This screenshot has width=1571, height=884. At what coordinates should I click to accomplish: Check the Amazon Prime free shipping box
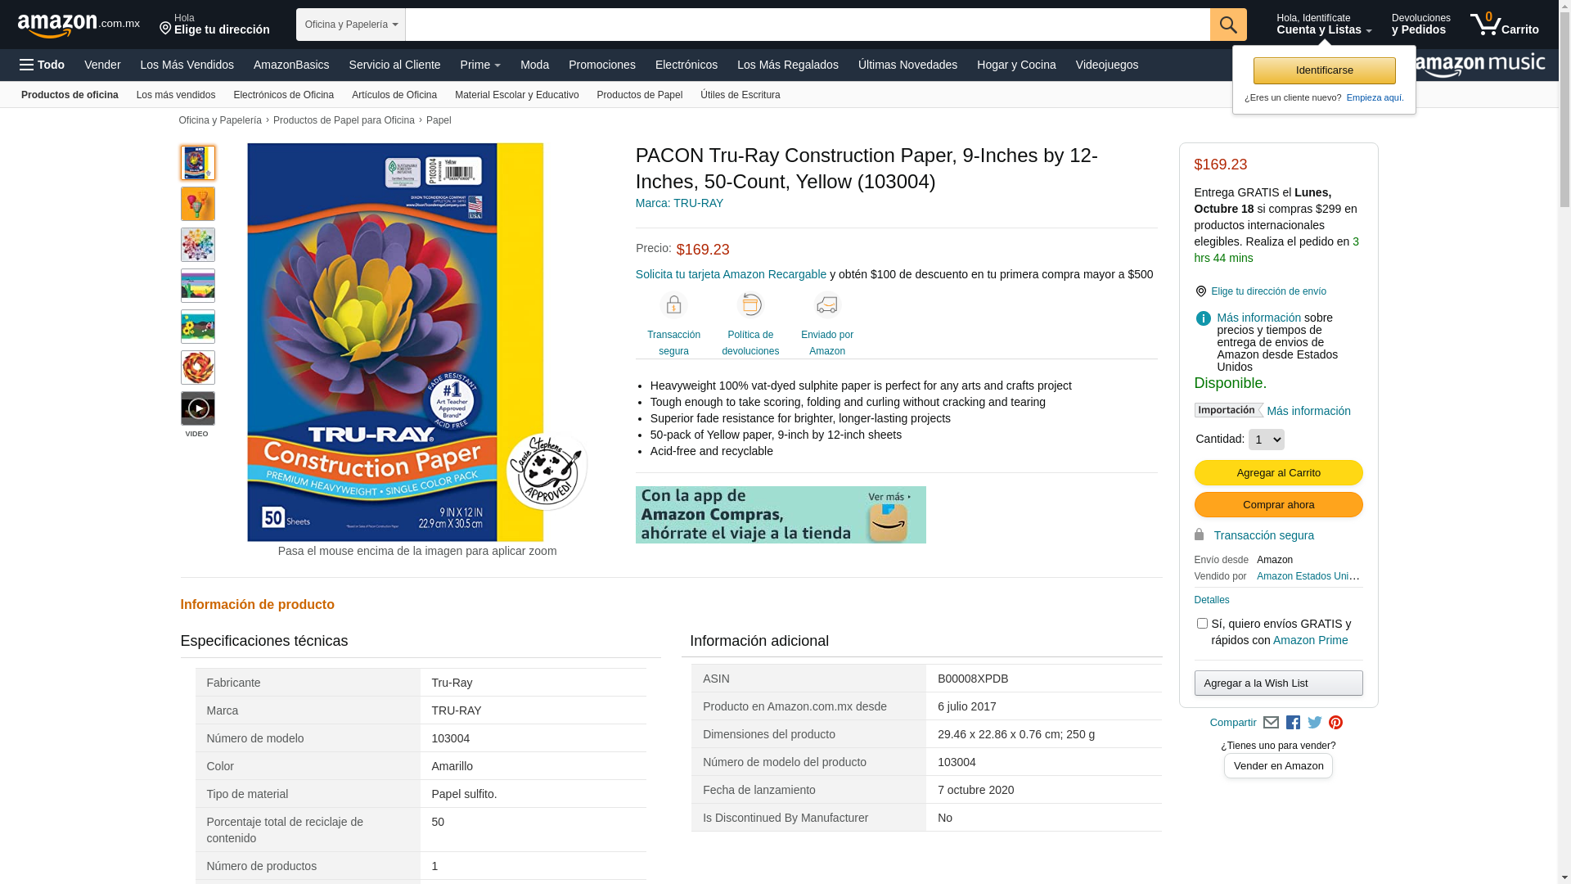(1202, 624)
